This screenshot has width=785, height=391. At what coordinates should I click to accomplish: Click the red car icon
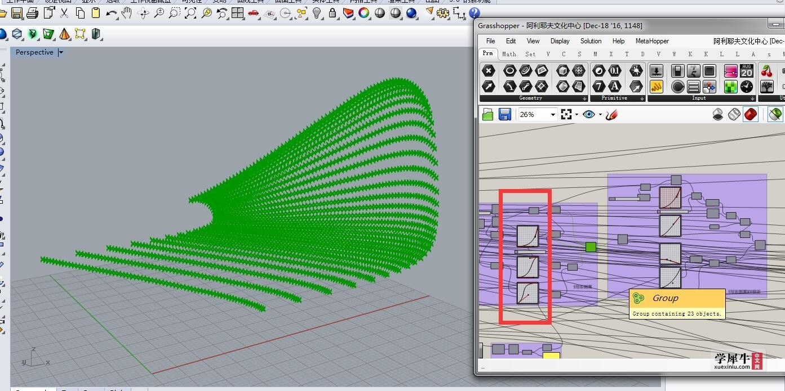click(254, 12)
